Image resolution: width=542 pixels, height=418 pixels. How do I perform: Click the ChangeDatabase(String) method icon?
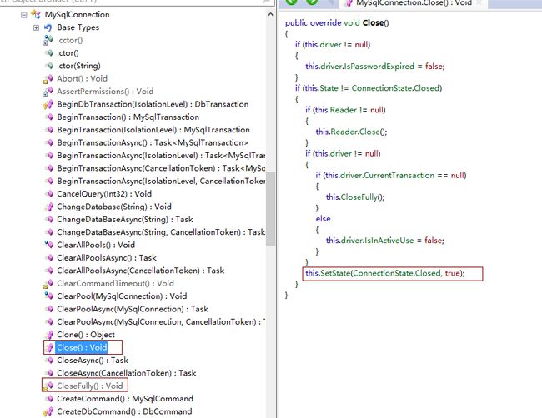click(49, 207)
